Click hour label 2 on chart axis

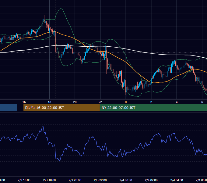tap(151, 102)
